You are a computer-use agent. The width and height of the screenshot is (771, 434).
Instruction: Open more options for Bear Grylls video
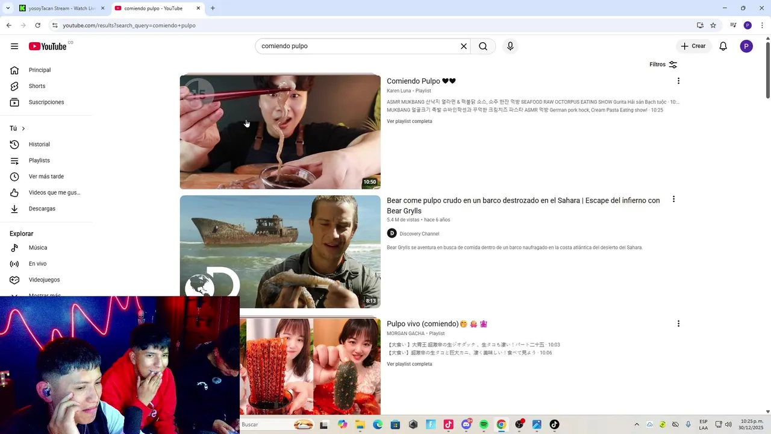(673, 199)
